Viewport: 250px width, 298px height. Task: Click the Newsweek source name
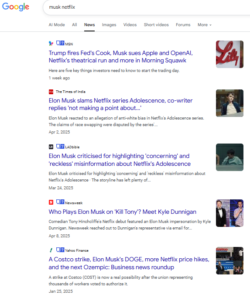[x=74, y=203]
